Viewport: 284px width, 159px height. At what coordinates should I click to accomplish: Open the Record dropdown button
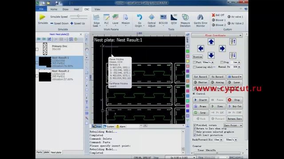235,77
